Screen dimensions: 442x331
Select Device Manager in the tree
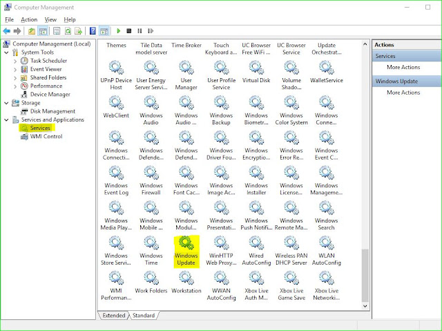[x=50, y=95]
